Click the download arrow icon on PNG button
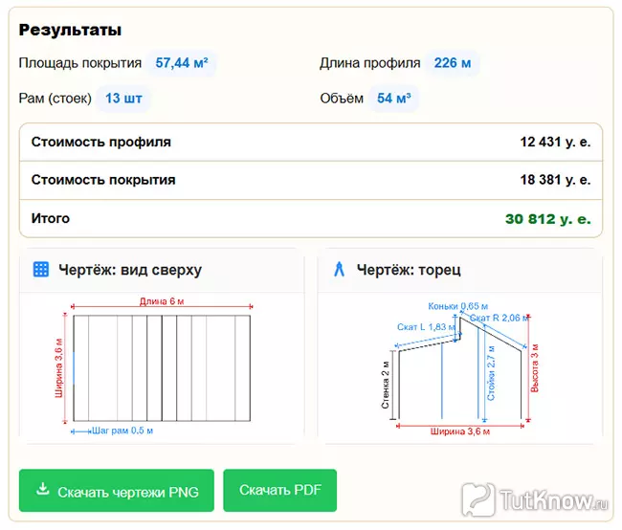 coord(43,489)
